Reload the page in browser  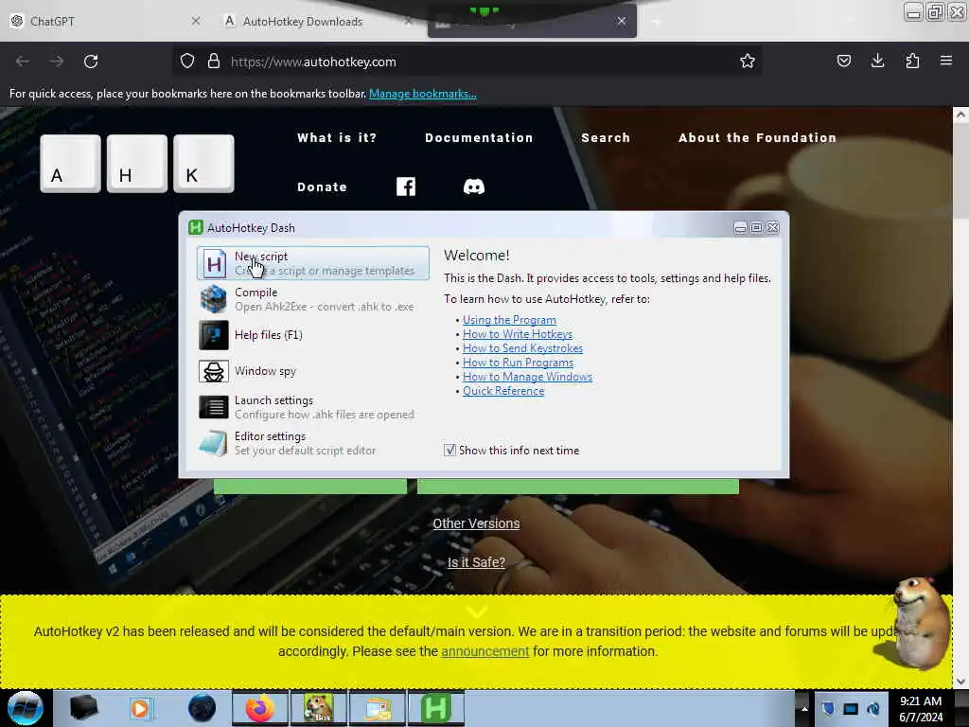[x=91, y=62]
